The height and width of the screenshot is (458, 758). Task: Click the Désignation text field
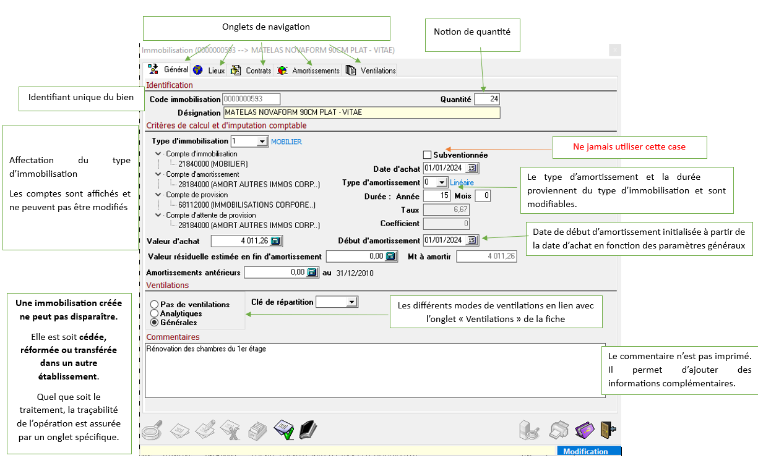tap(361, 112)
